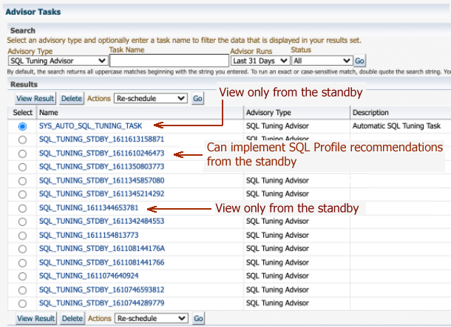
Task: Select radio for SQL_TUNING_1611154813773
Action: [x=22, y=235]
